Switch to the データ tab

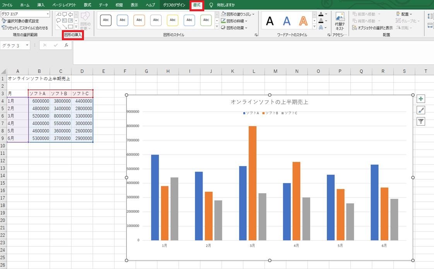coord(104,5)
